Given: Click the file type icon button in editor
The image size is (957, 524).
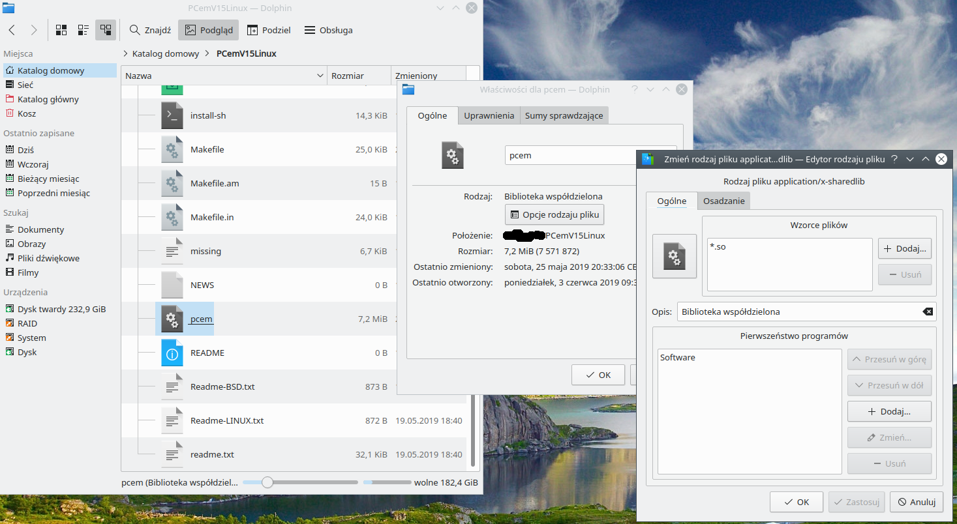Looking at the screenshot, I should pos(675,256).
